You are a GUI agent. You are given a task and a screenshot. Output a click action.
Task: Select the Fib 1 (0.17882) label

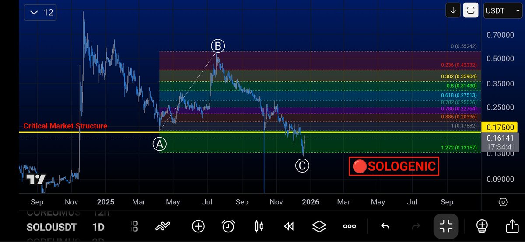click(x=464, y=126)
